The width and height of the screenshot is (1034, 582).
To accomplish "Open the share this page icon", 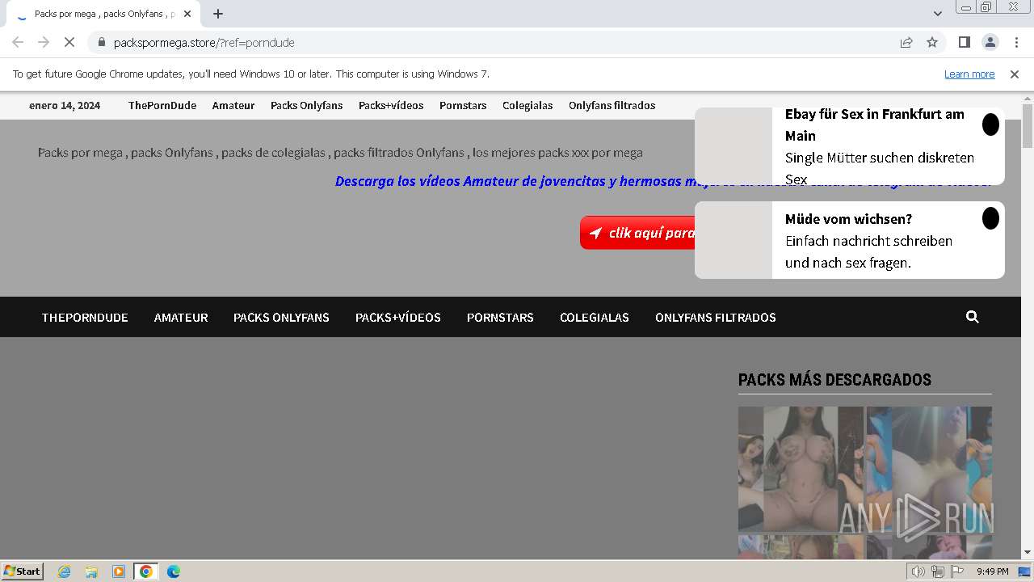I will pyautogui.click(x=906, y=42).
